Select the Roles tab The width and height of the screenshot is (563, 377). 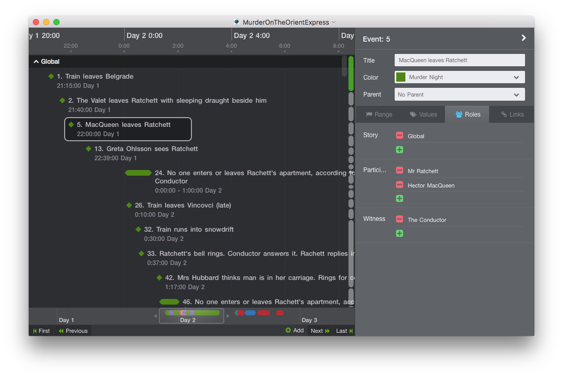tap(468, 115)
